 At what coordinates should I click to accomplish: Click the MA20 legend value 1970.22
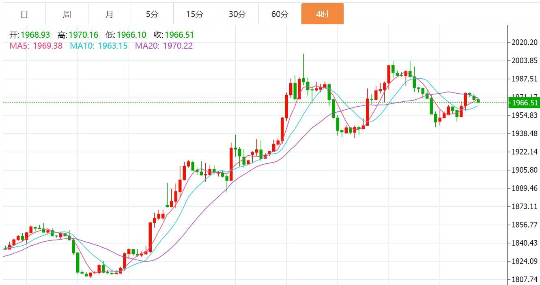point(178,46)
